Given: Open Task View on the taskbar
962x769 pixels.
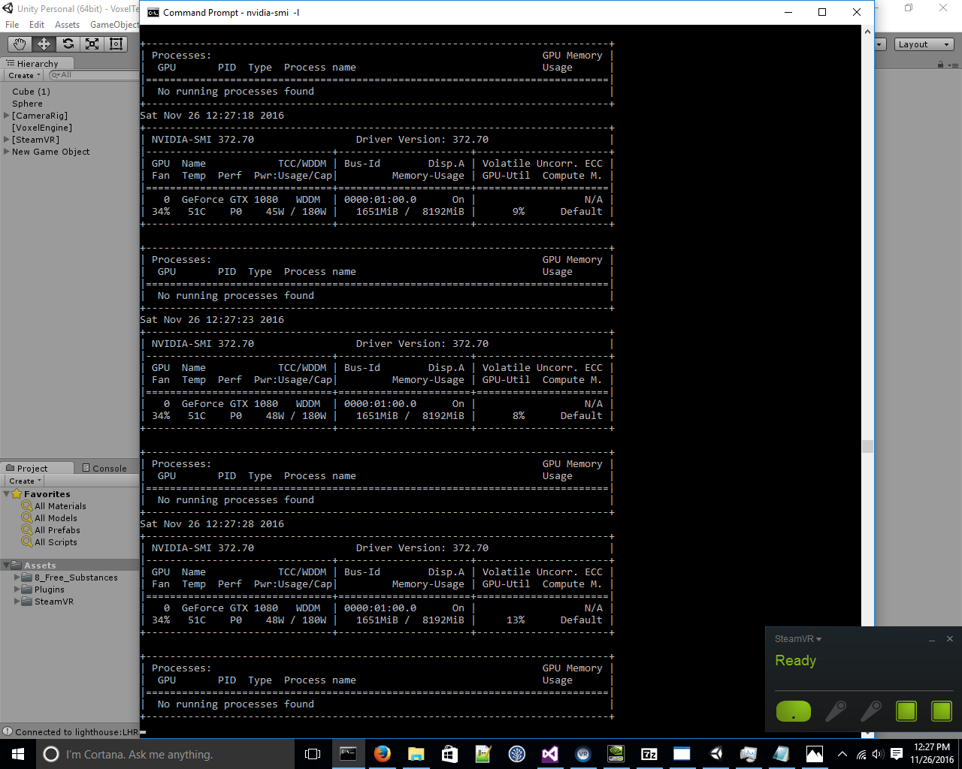Looking at the screenshot, I should coord(313,753).
